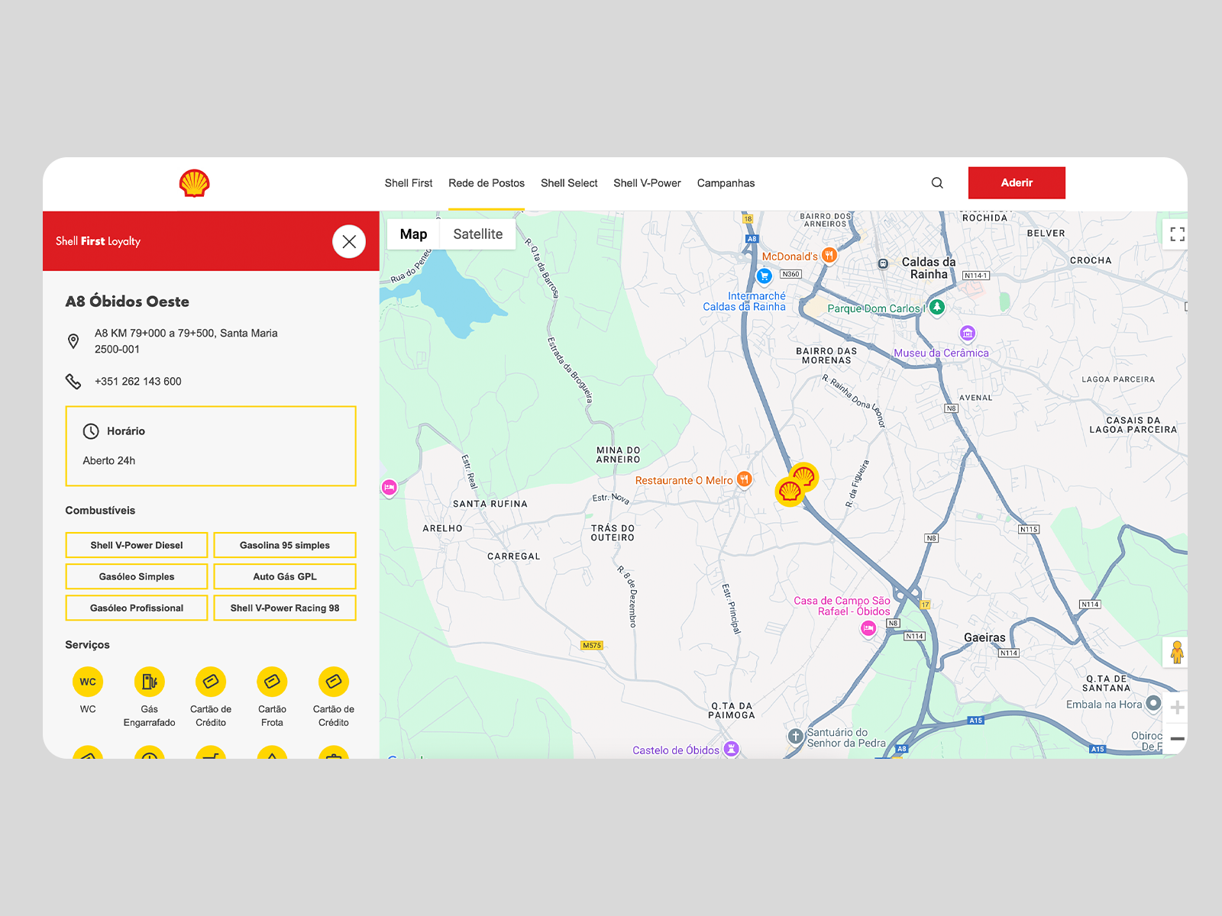The image size is (1222, 916).
Task: Switch to the Map view tab
Action: (413, 234)
